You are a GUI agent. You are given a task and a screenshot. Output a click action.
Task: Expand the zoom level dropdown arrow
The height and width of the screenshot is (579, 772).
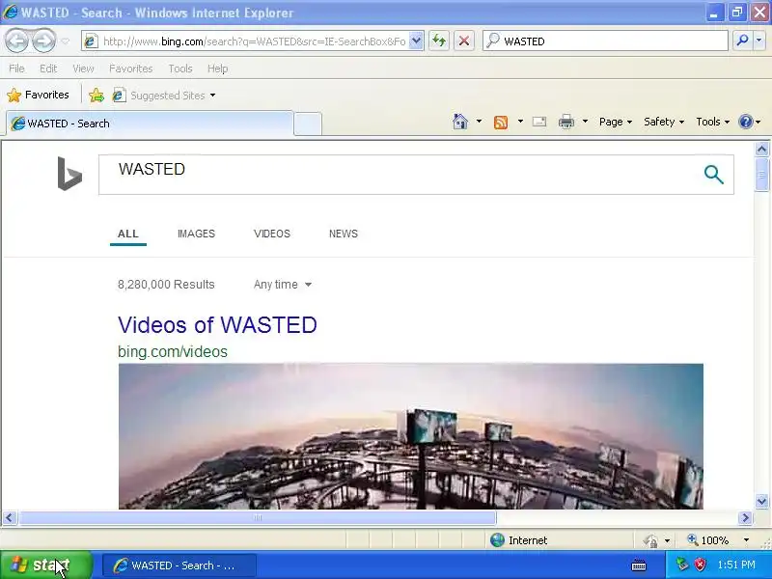click(x=746, y=540)
